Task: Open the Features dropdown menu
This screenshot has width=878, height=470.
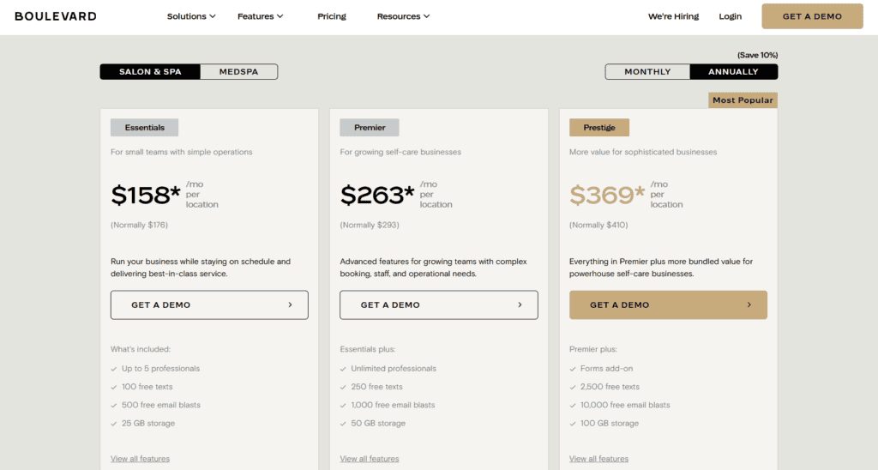Action: pos(260,16)
